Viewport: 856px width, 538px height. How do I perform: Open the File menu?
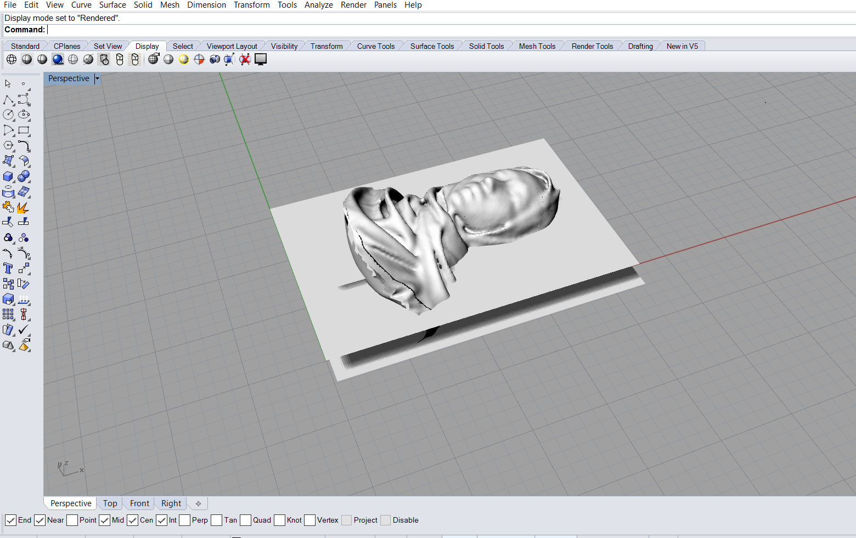tap(10, 5)
